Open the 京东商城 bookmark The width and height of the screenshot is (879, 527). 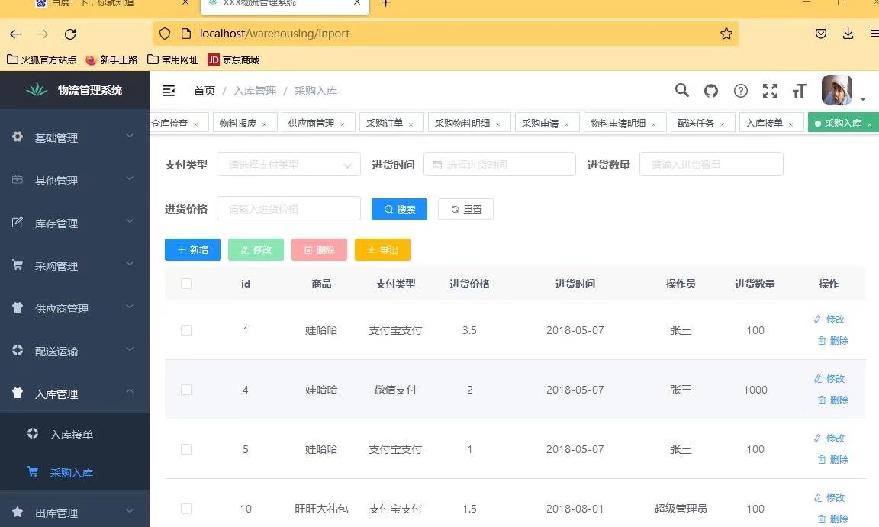(233, 60)
